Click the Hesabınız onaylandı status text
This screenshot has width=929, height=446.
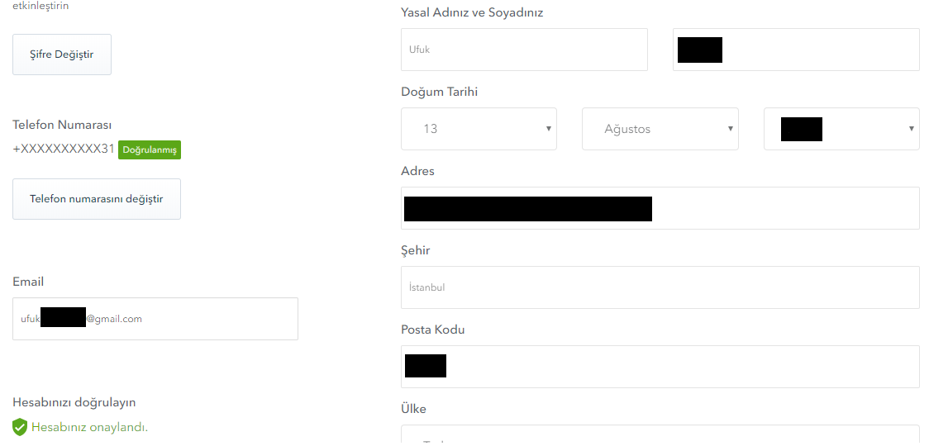tap(89, 427)
